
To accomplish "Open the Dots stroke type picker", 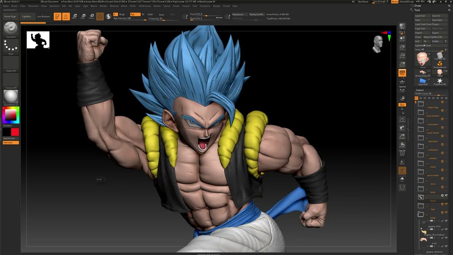I will point(11,47).
